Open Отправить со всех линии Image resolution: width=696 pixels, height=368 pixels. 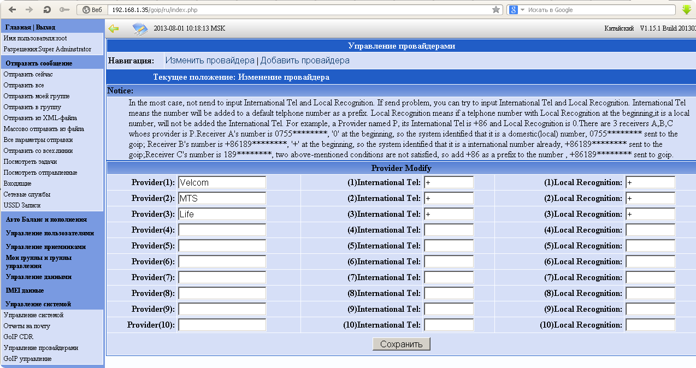point(38,151)
